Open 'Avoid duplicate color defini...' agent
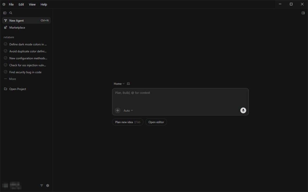This screenshot has width=308, height=192. [26, 51]
